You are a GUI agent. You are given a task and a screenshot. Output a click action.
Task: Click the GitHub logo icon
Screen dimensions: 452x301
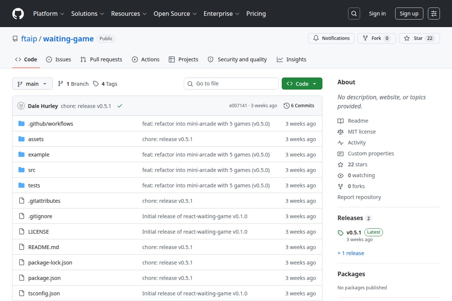(x=18, y=14)
